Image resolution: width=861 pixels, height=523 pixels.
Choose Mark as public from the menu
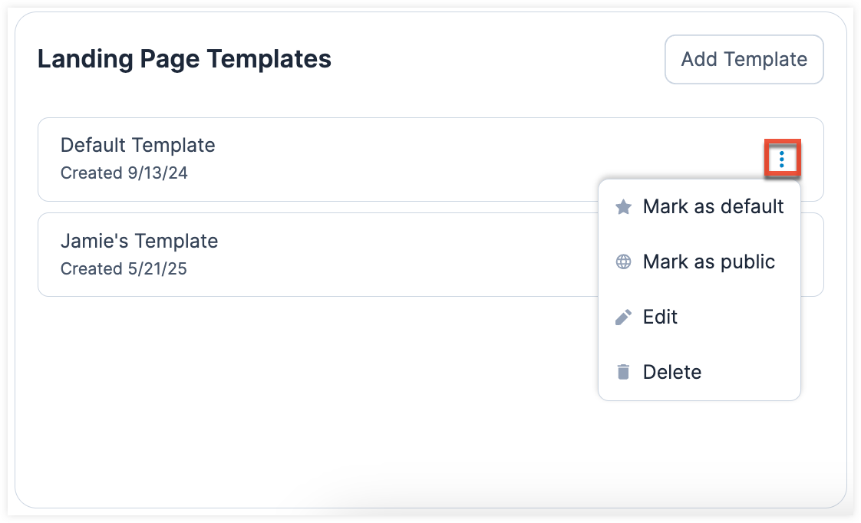(x=708, y=261)
